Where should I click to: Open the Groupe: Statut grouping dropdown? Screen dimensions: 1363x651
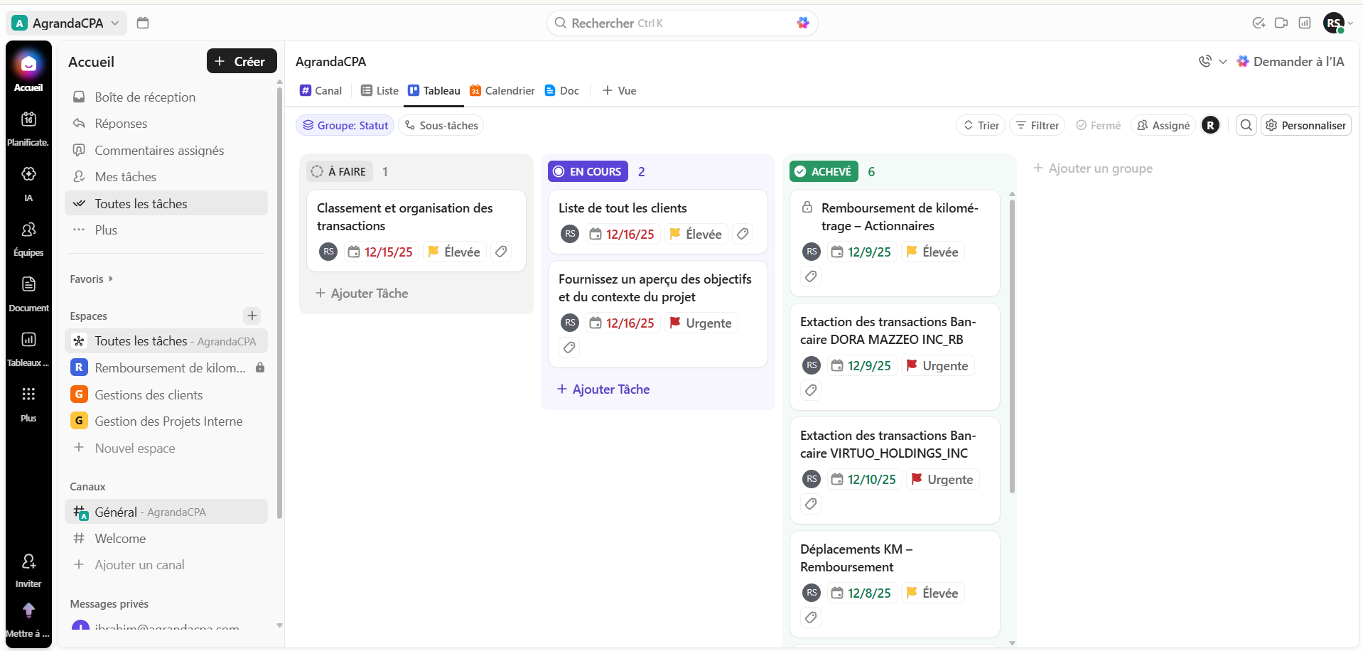[x=345, y=125]
